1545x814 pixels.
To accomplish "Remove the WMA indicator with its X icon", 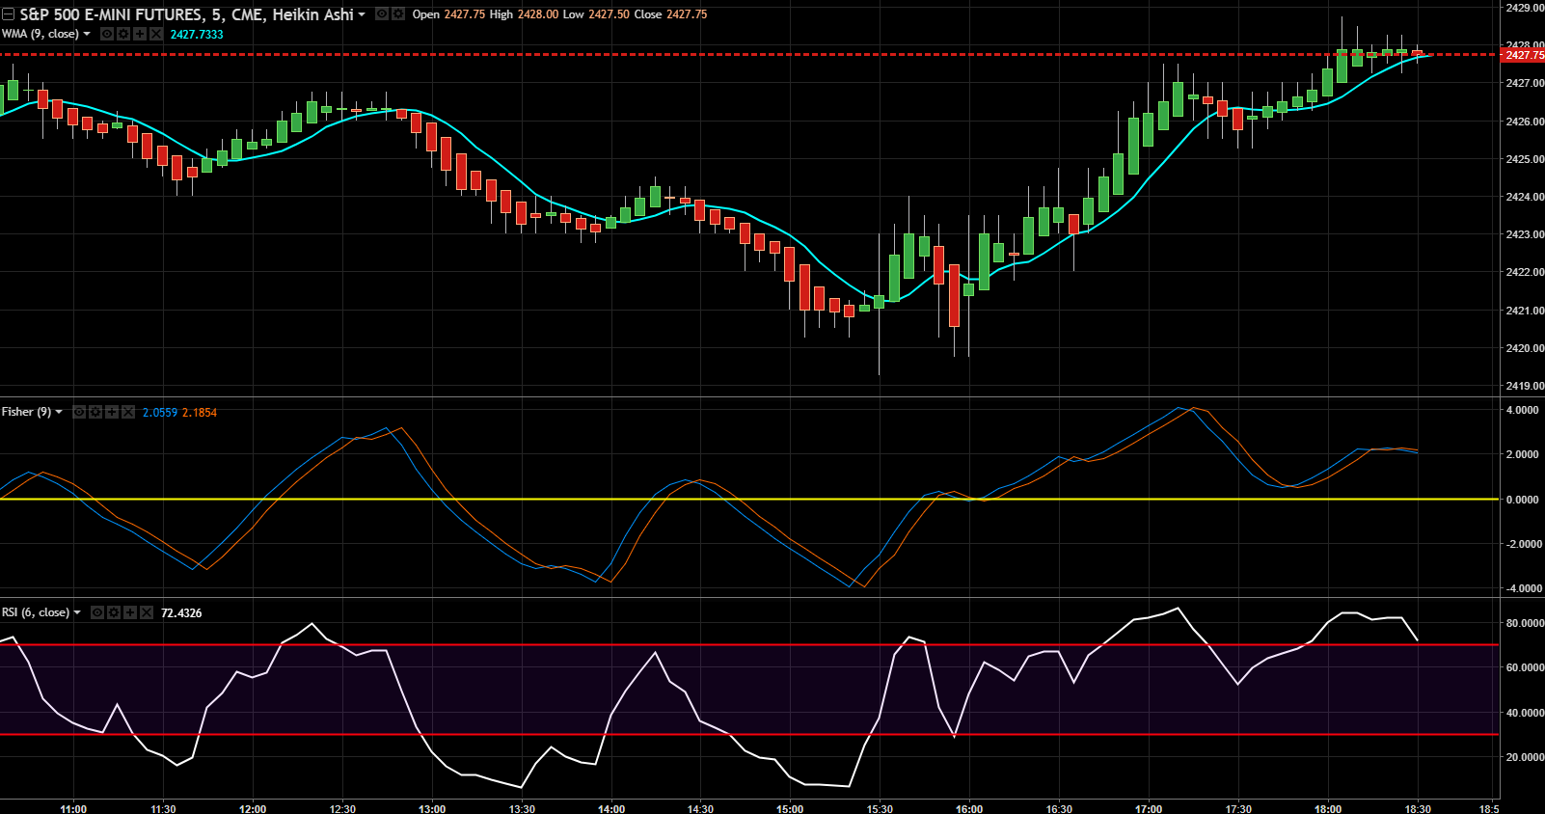I will (x=155, y=34).
